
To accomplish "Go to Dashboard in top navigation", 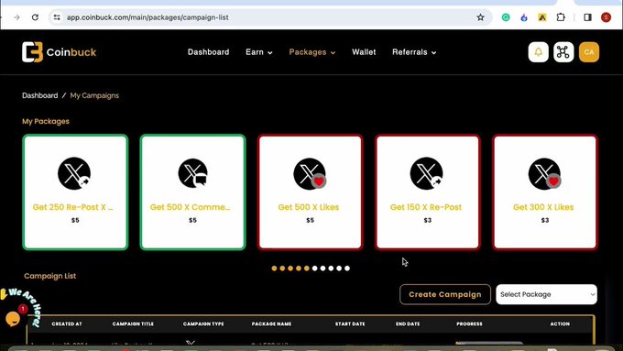I will click(208, 52).
